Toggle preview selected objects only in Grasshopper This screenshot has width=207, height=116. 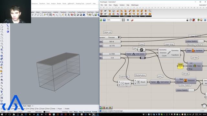pos(198,20)
